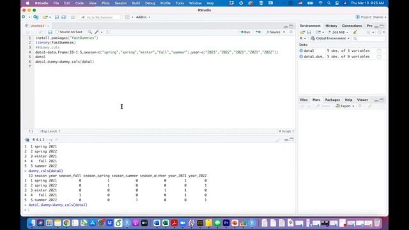Viewport: 409px width, 230px height.
Task: Open the 208 MiB memory usage dropdown
Action: (338, 32)
